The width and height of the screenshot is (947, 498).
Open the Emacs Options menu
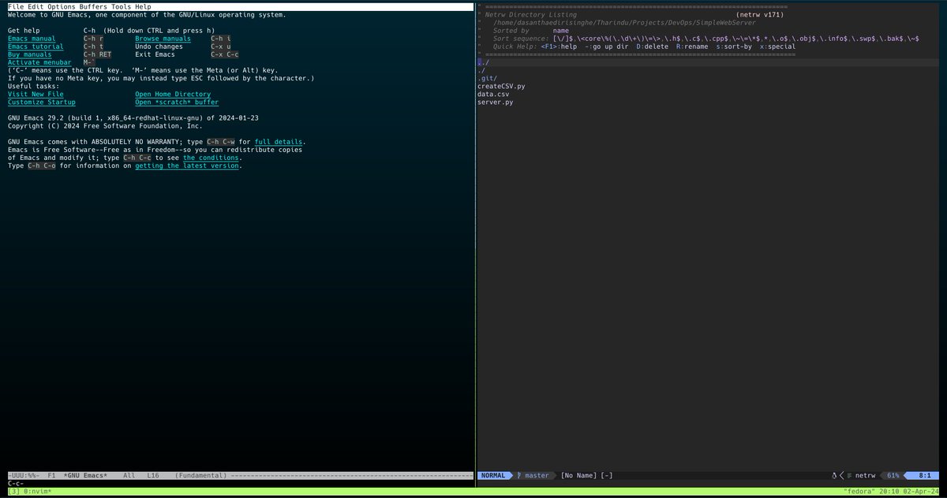pos(62,7)
